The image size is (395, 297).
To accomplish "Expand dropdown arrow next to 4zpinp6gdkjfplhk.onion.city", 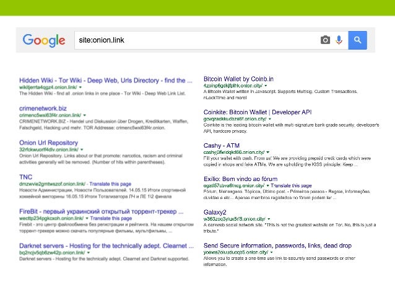I will [x=266, y=86].
